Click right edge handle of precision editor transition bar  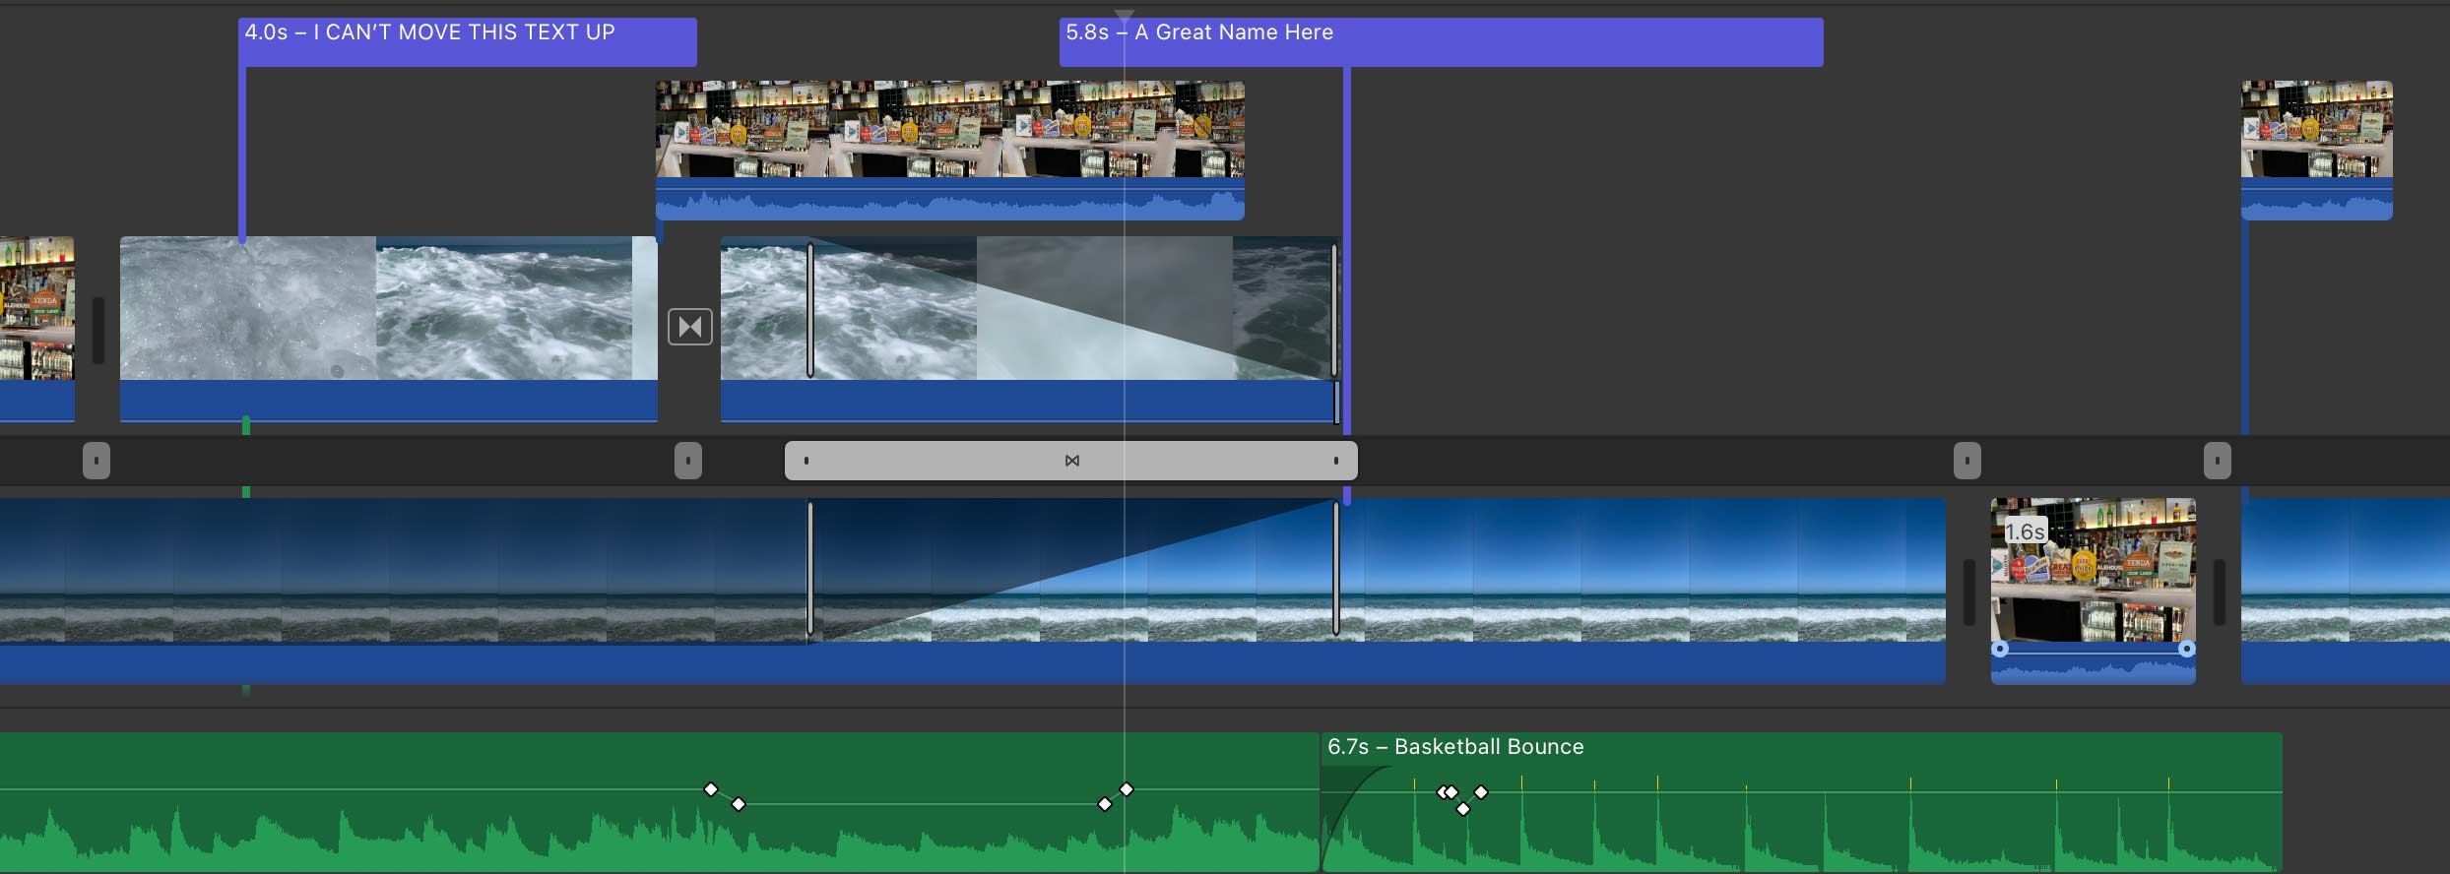(x=1336, y=461)
